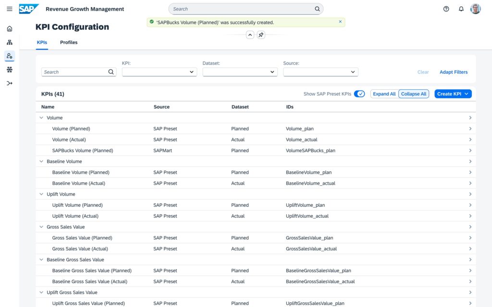Screen dimensions: 492x307
Task: Open the Create KPI dropdown button
Action: coord(453,94)
